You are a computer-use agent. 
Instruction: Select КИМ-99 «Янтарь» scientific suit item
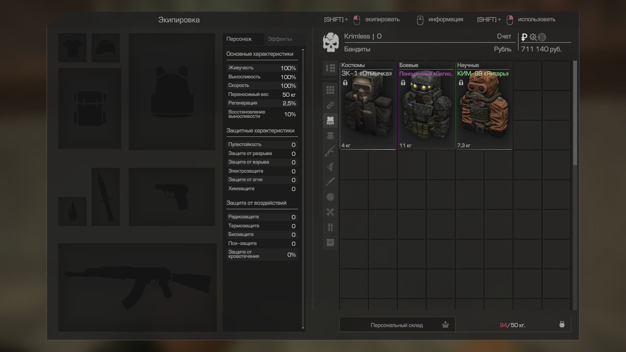click(484, 105)
